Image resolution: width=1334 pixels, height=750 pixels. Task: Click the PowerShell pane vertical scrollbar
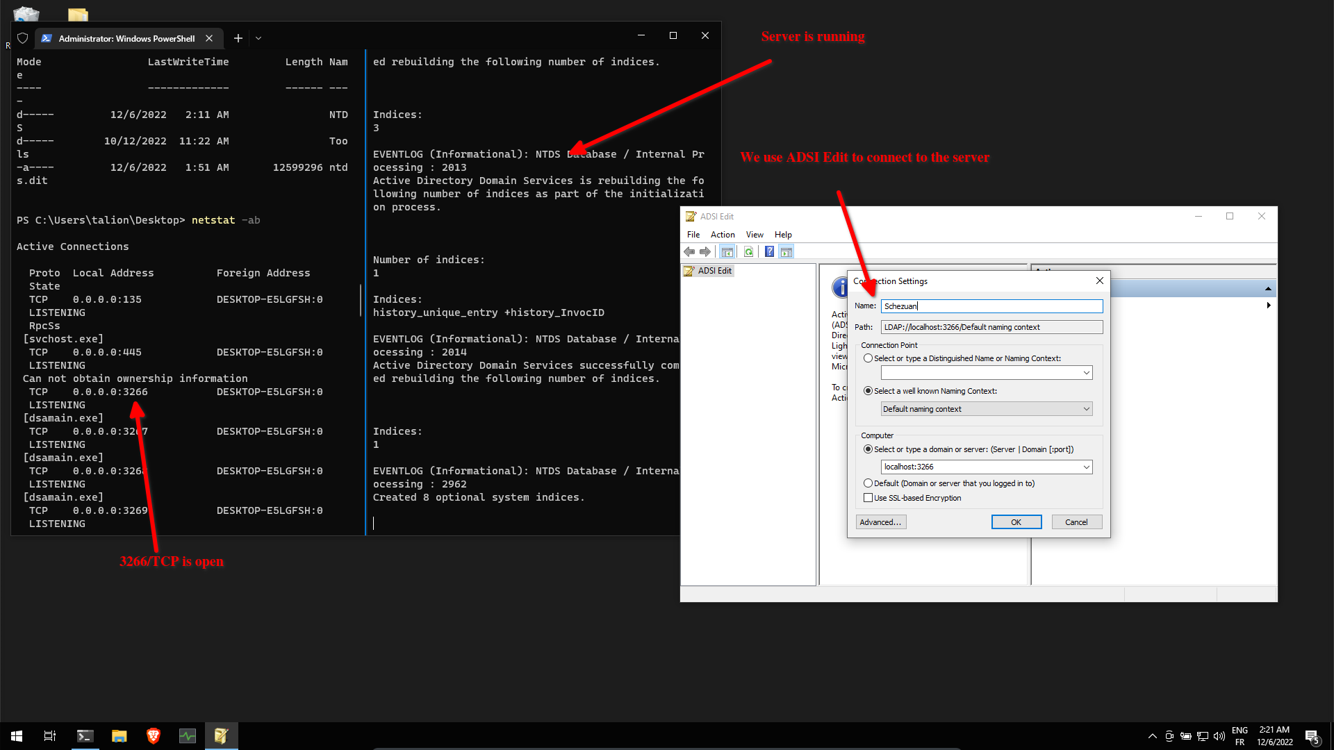361,300
